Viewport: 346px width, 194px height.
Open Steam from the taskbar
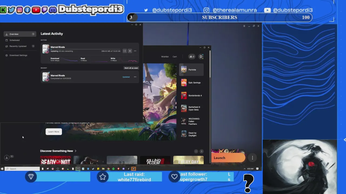[x=93, y=169]
